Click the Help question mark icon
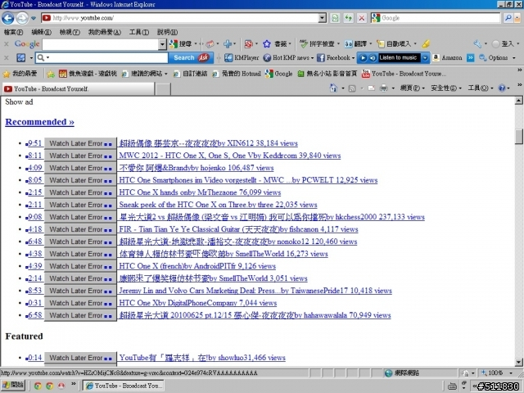This screenshot has width=524, height=393. [x=501, y=88]
